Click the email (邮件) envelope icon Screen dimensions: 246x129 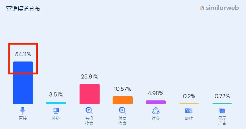tap(189, 111)
